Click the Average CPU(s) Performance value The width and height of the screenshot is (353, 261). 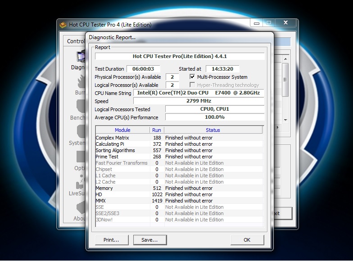coord(215,117)
